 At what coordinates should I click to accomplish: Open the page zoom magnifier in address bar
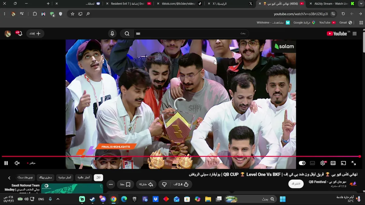[x=88, y=14]
